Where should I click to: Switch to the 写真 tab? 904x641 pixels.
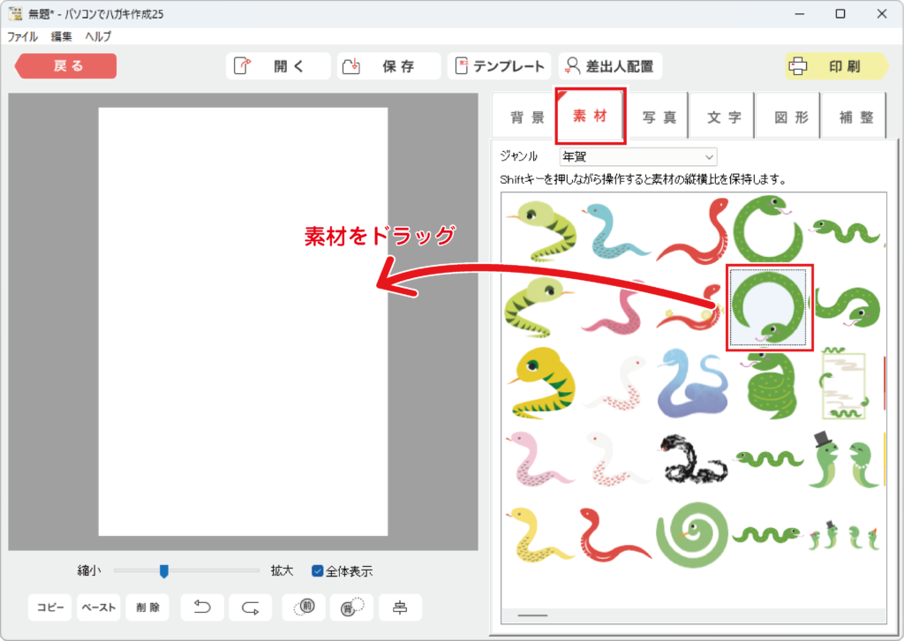[x=659, y=117]
